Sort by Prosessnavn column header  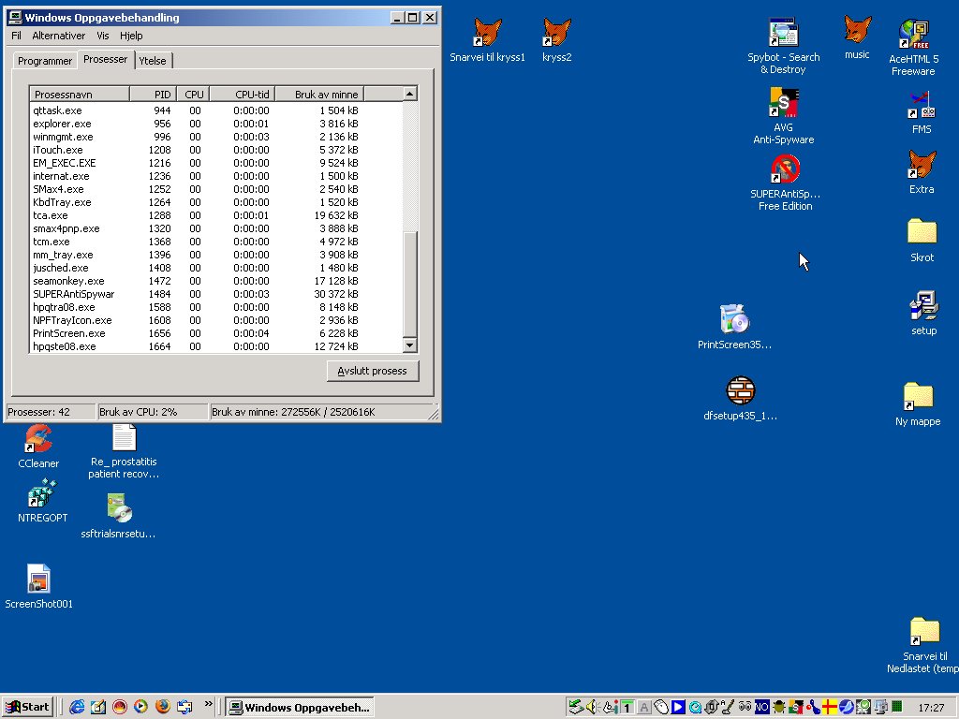(x=80, y=95)
